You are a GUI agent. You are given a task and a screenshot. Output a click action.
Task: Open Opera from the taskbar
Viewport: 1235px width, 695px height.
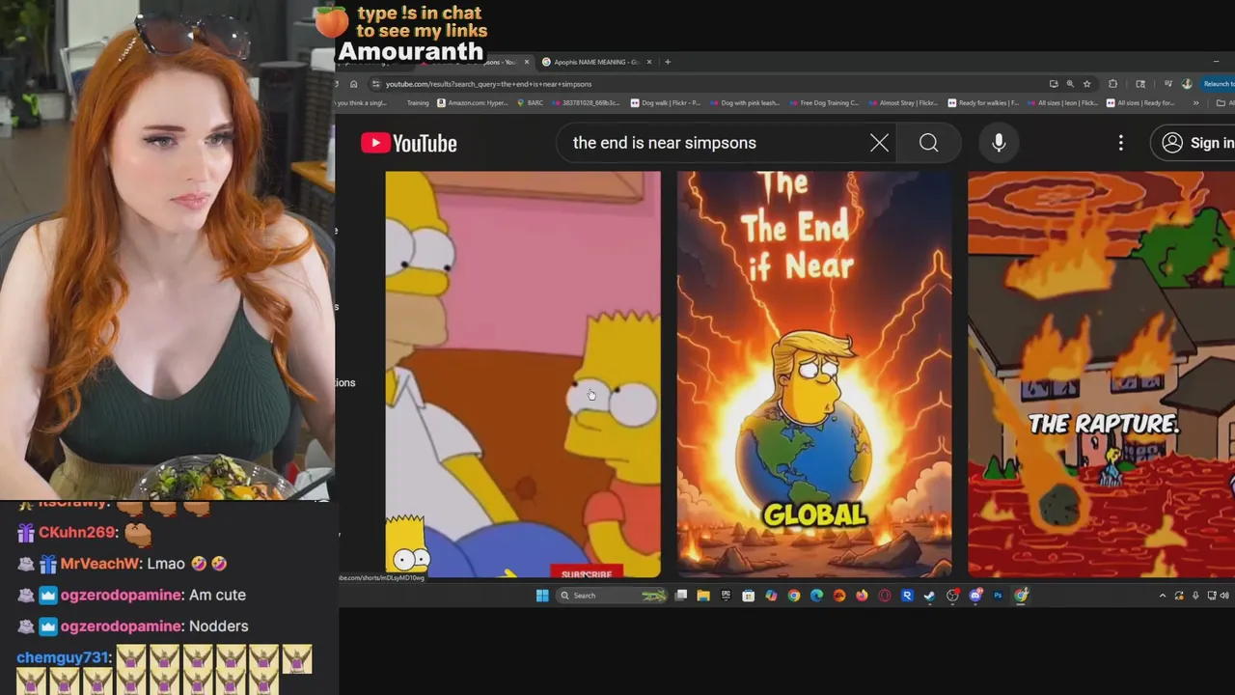[885, 595]
